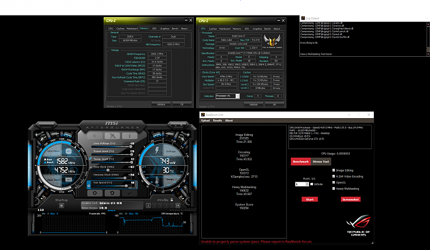Apply Afterburner settings with checkmark button

(x=130, y=193)
